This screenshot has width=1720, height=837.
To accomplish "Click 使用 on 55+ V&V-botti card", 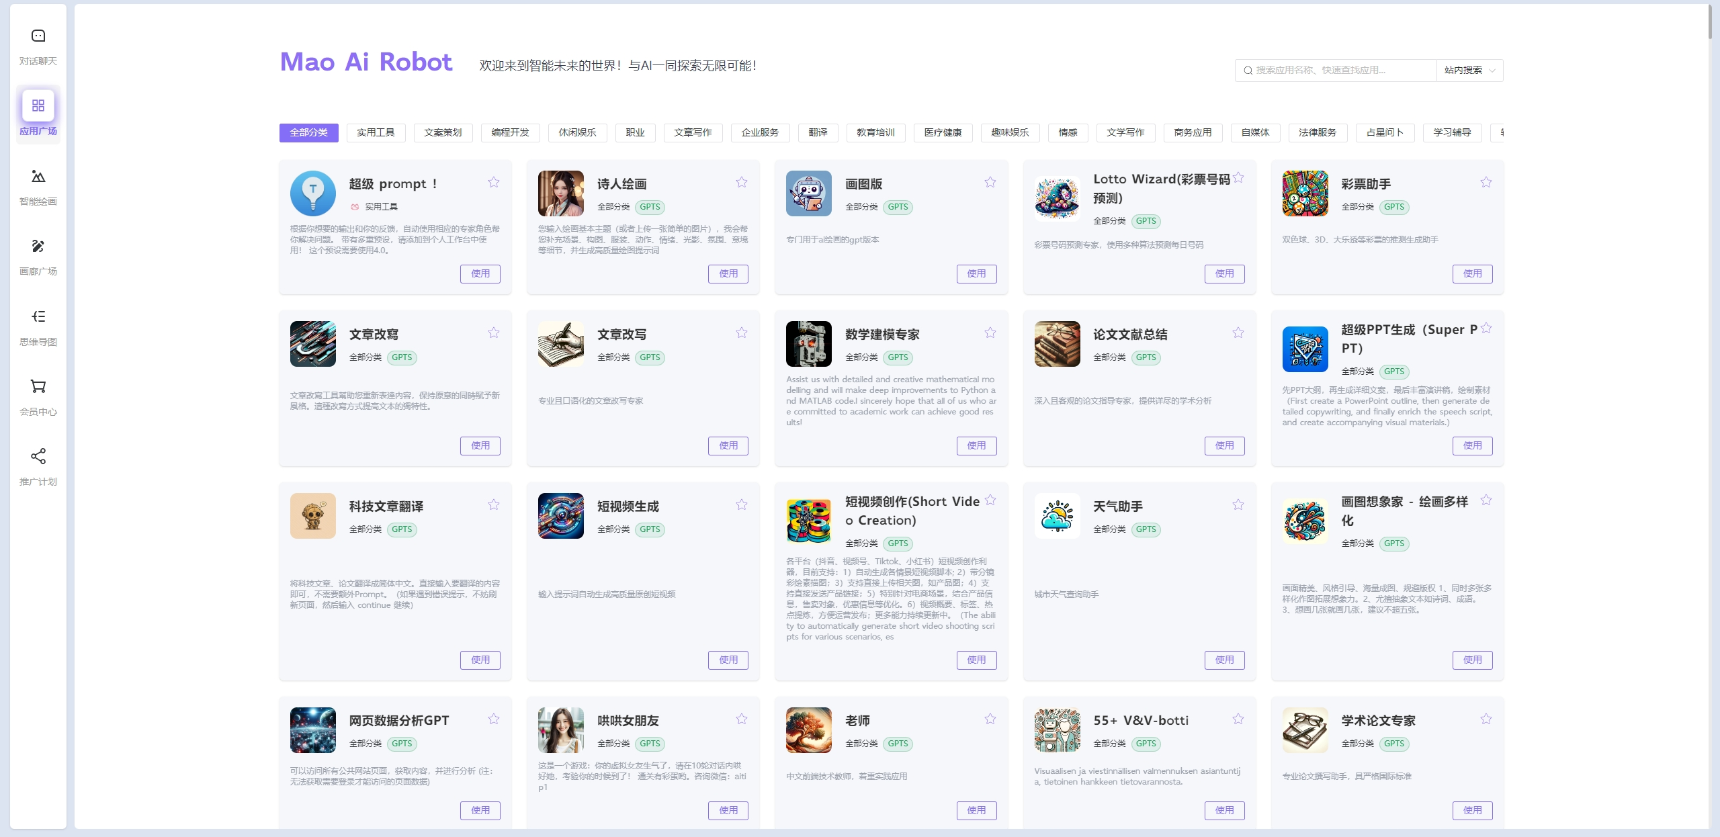I will [1225, 811].
